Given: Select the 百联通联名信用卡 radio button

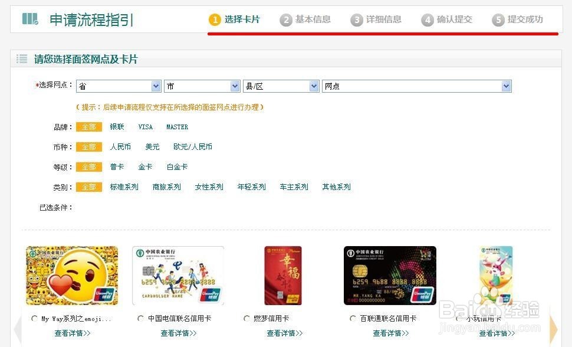Looking at the screenshot, I should (353, 319).
